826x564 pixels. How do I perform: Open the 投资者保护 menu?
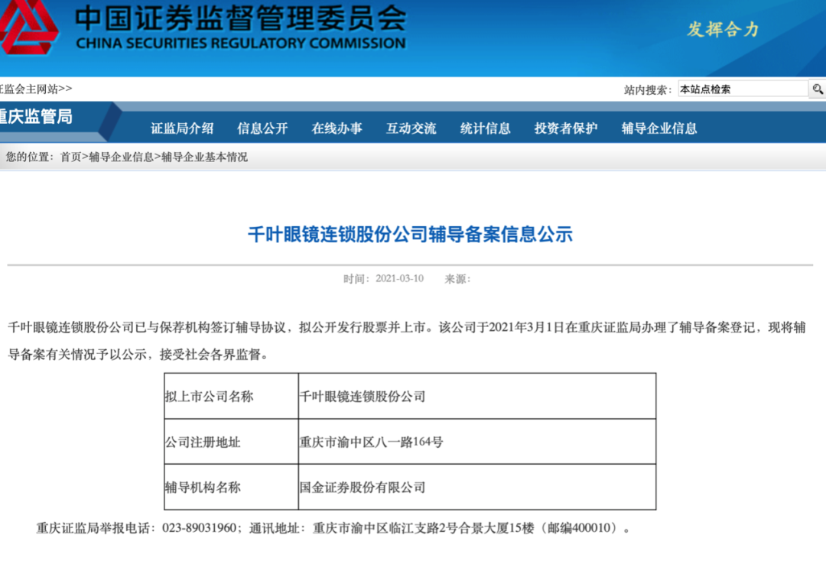tap(566, 128)
